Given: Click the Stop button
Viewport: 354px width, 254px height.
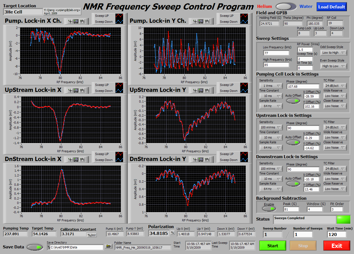Looking at the screenshot, I should (x=303, y=246).
